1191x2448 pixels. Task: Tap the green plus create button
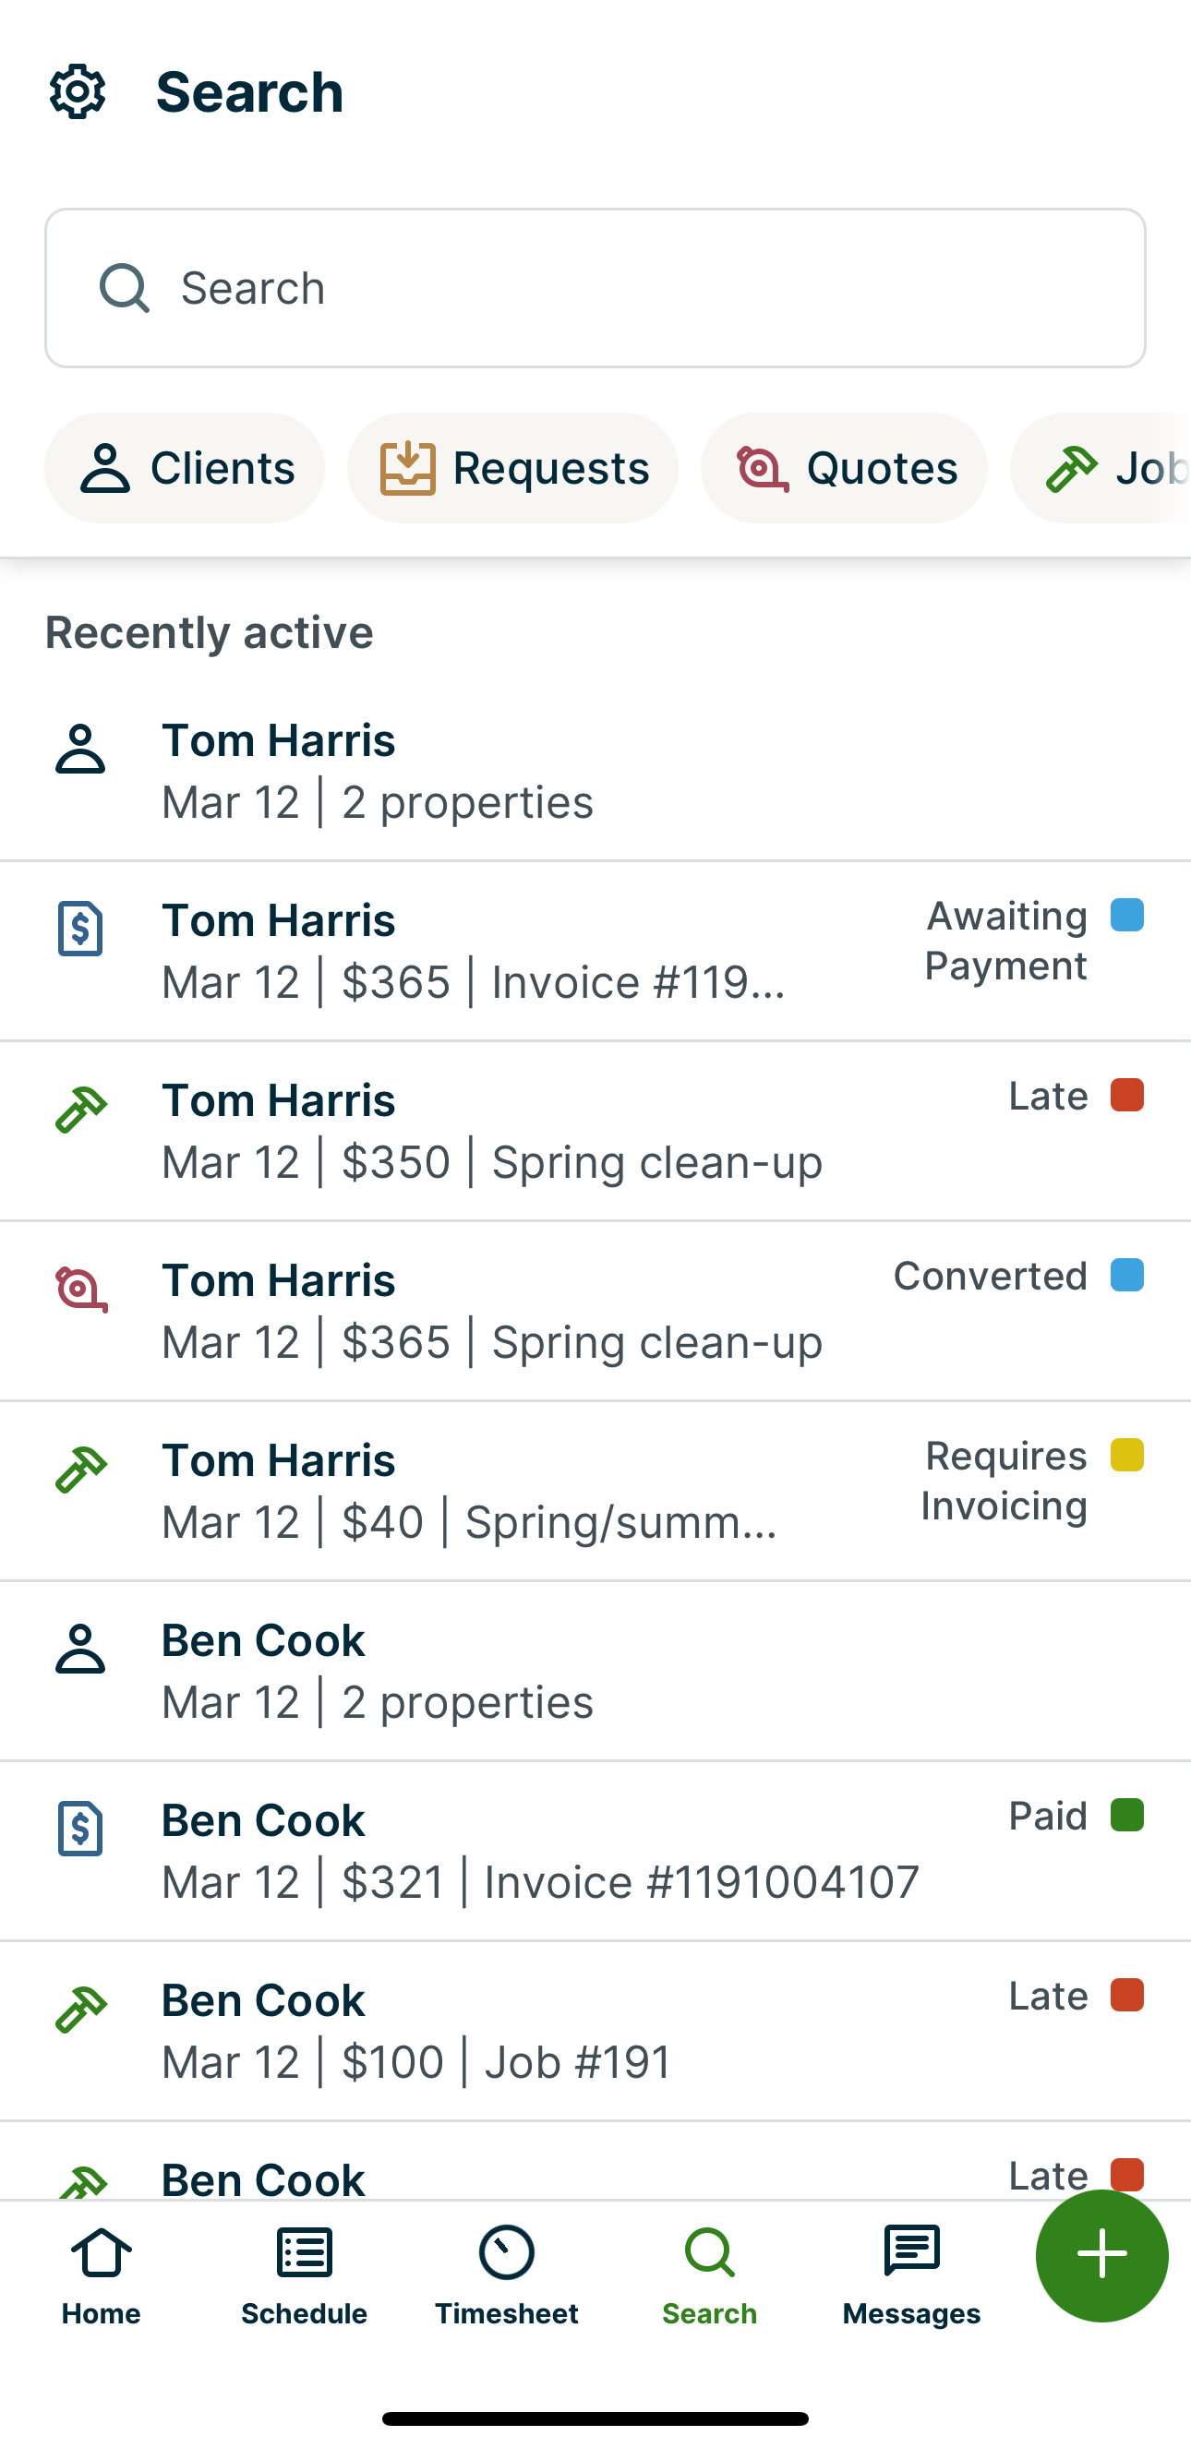1101,2254
